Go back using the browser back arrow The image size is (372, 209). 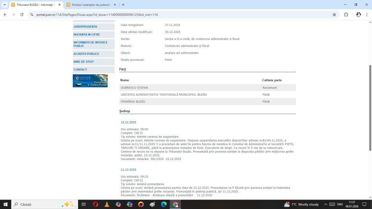tap(5, 15)
